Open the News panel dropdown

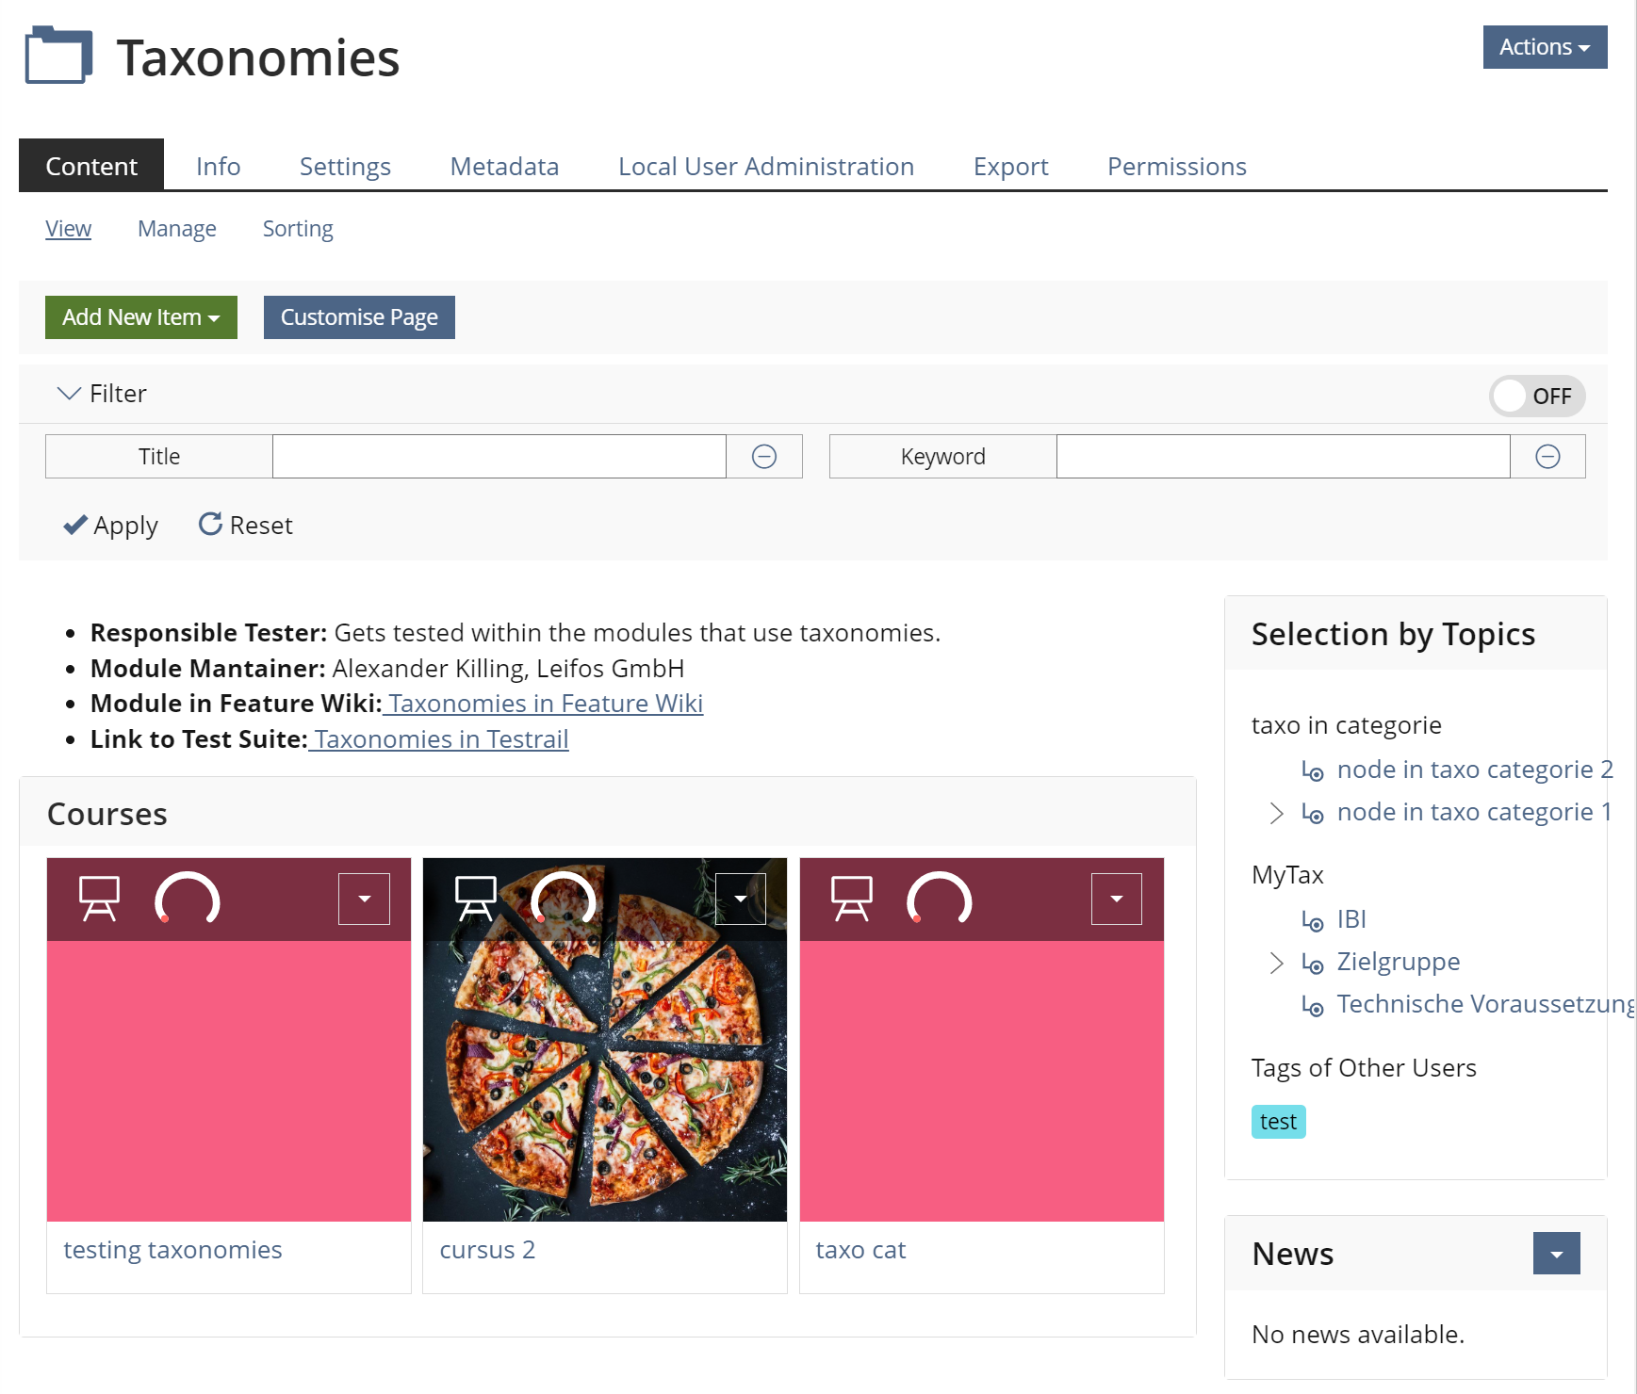(x=1556, y=1254)
